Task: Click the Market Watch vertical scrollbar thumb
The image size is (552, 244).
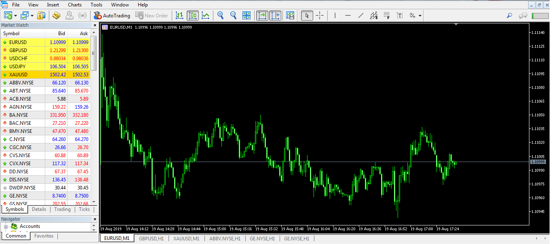Action: pos(94,53)
